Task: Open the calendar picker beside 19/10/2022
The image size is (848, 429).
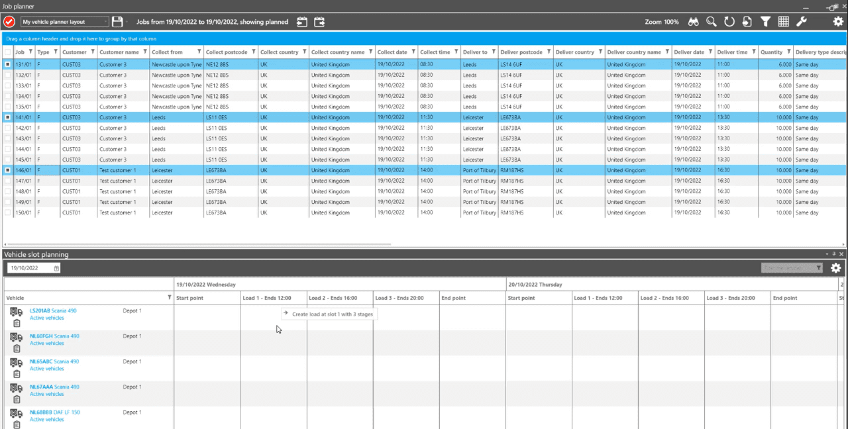Action: (56, 267)
